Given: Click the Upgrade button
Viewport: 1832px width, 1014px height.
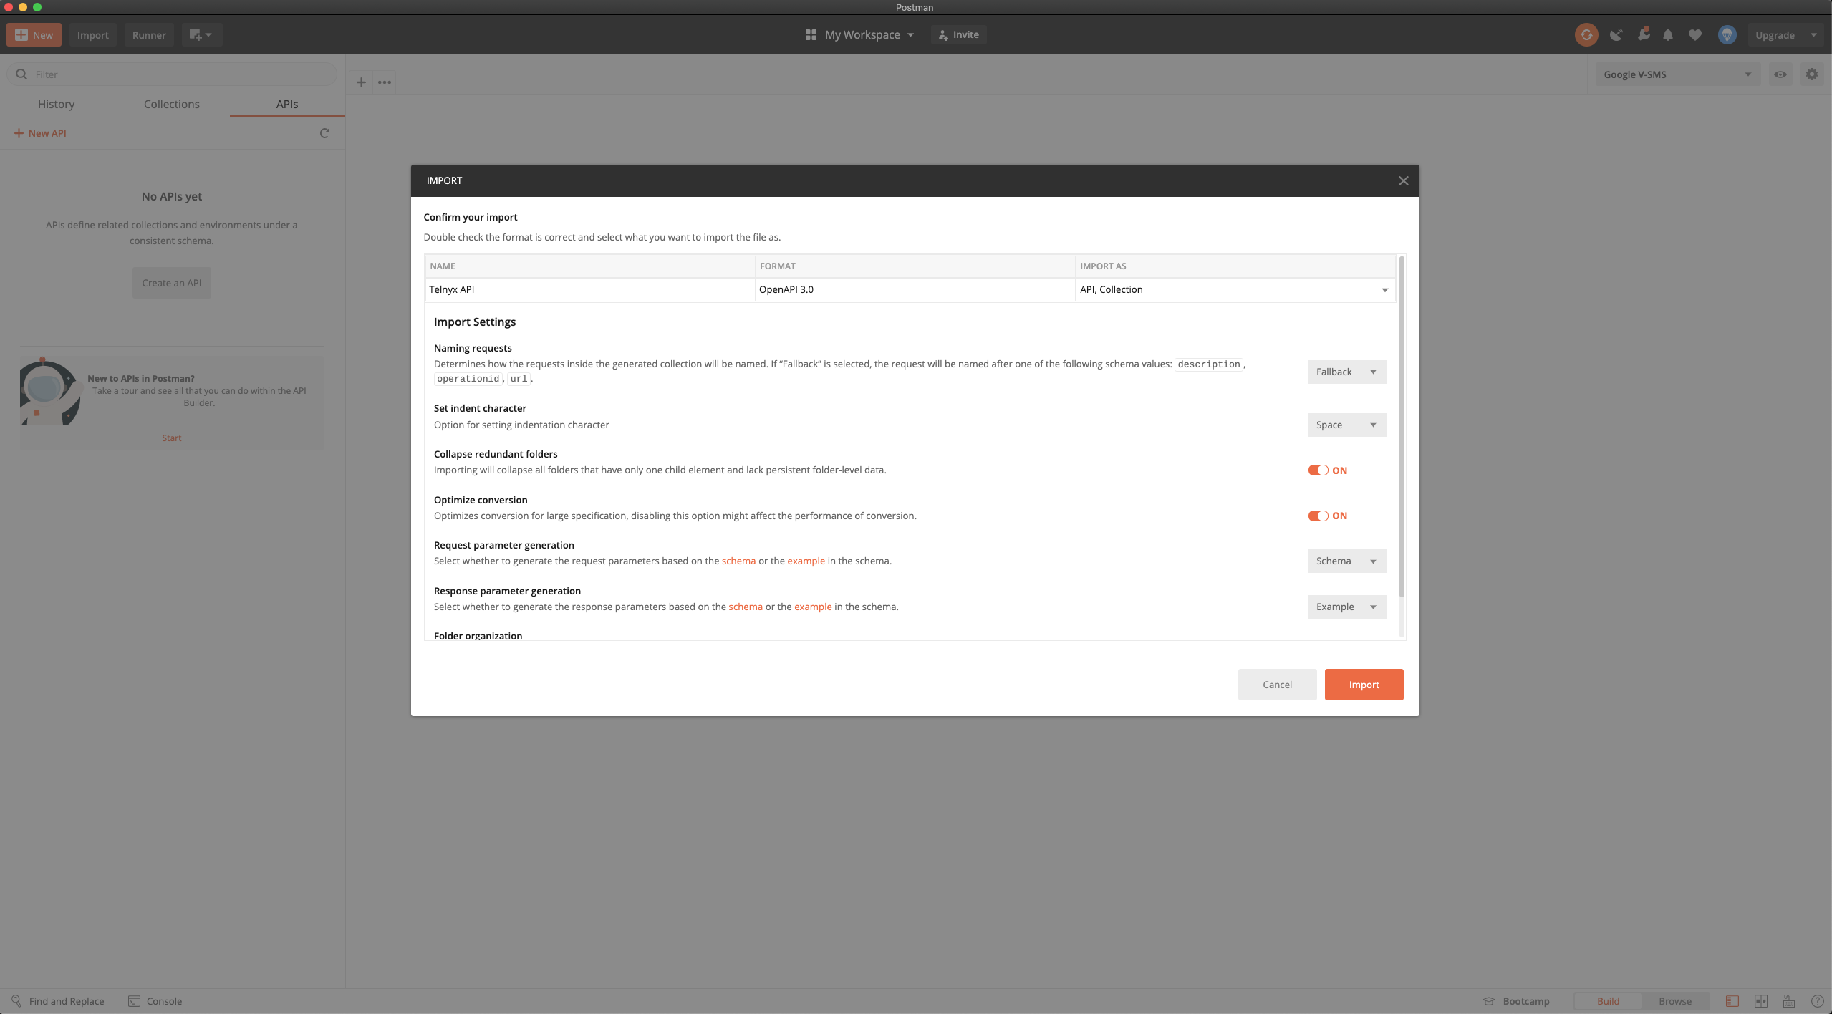Looking at the screenshot, I should [1775, 35].
